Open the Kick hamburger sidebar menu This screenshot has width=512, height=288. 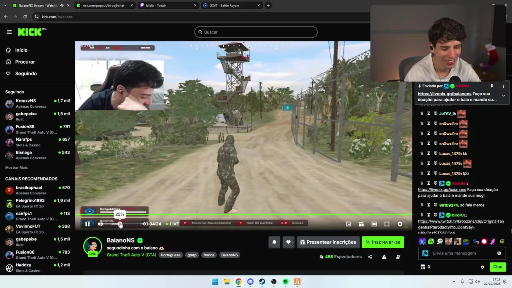click(9, 32)
